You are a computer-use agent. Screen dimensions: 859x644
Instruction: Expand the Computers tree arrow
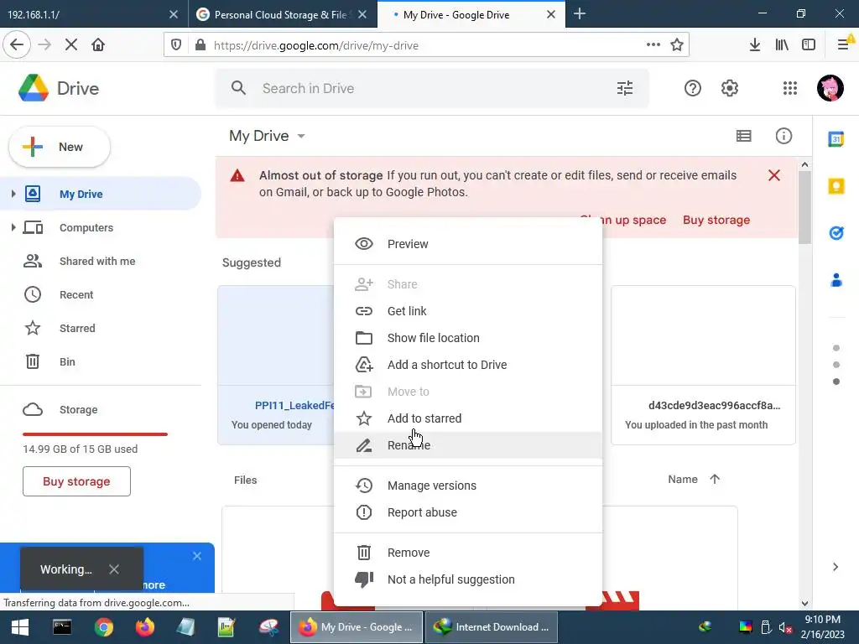coord(13,226)
